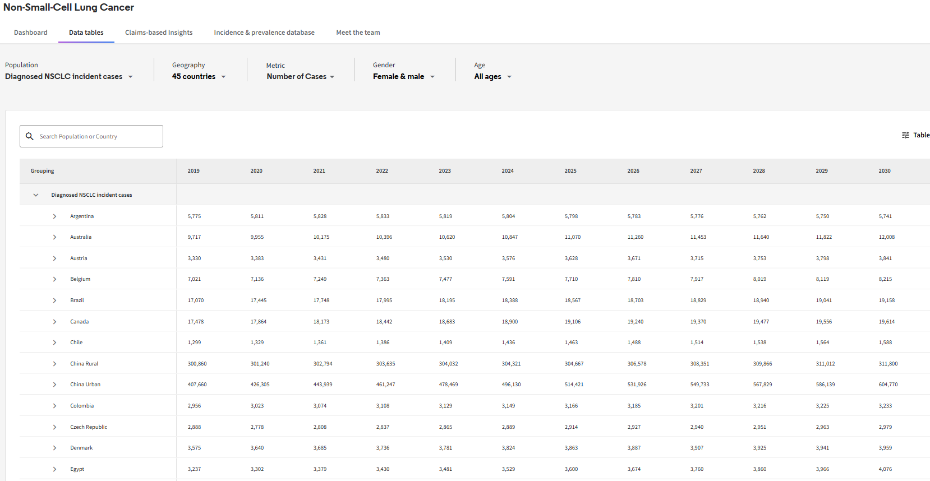Expand the Australia row chevron

point(54,237)
